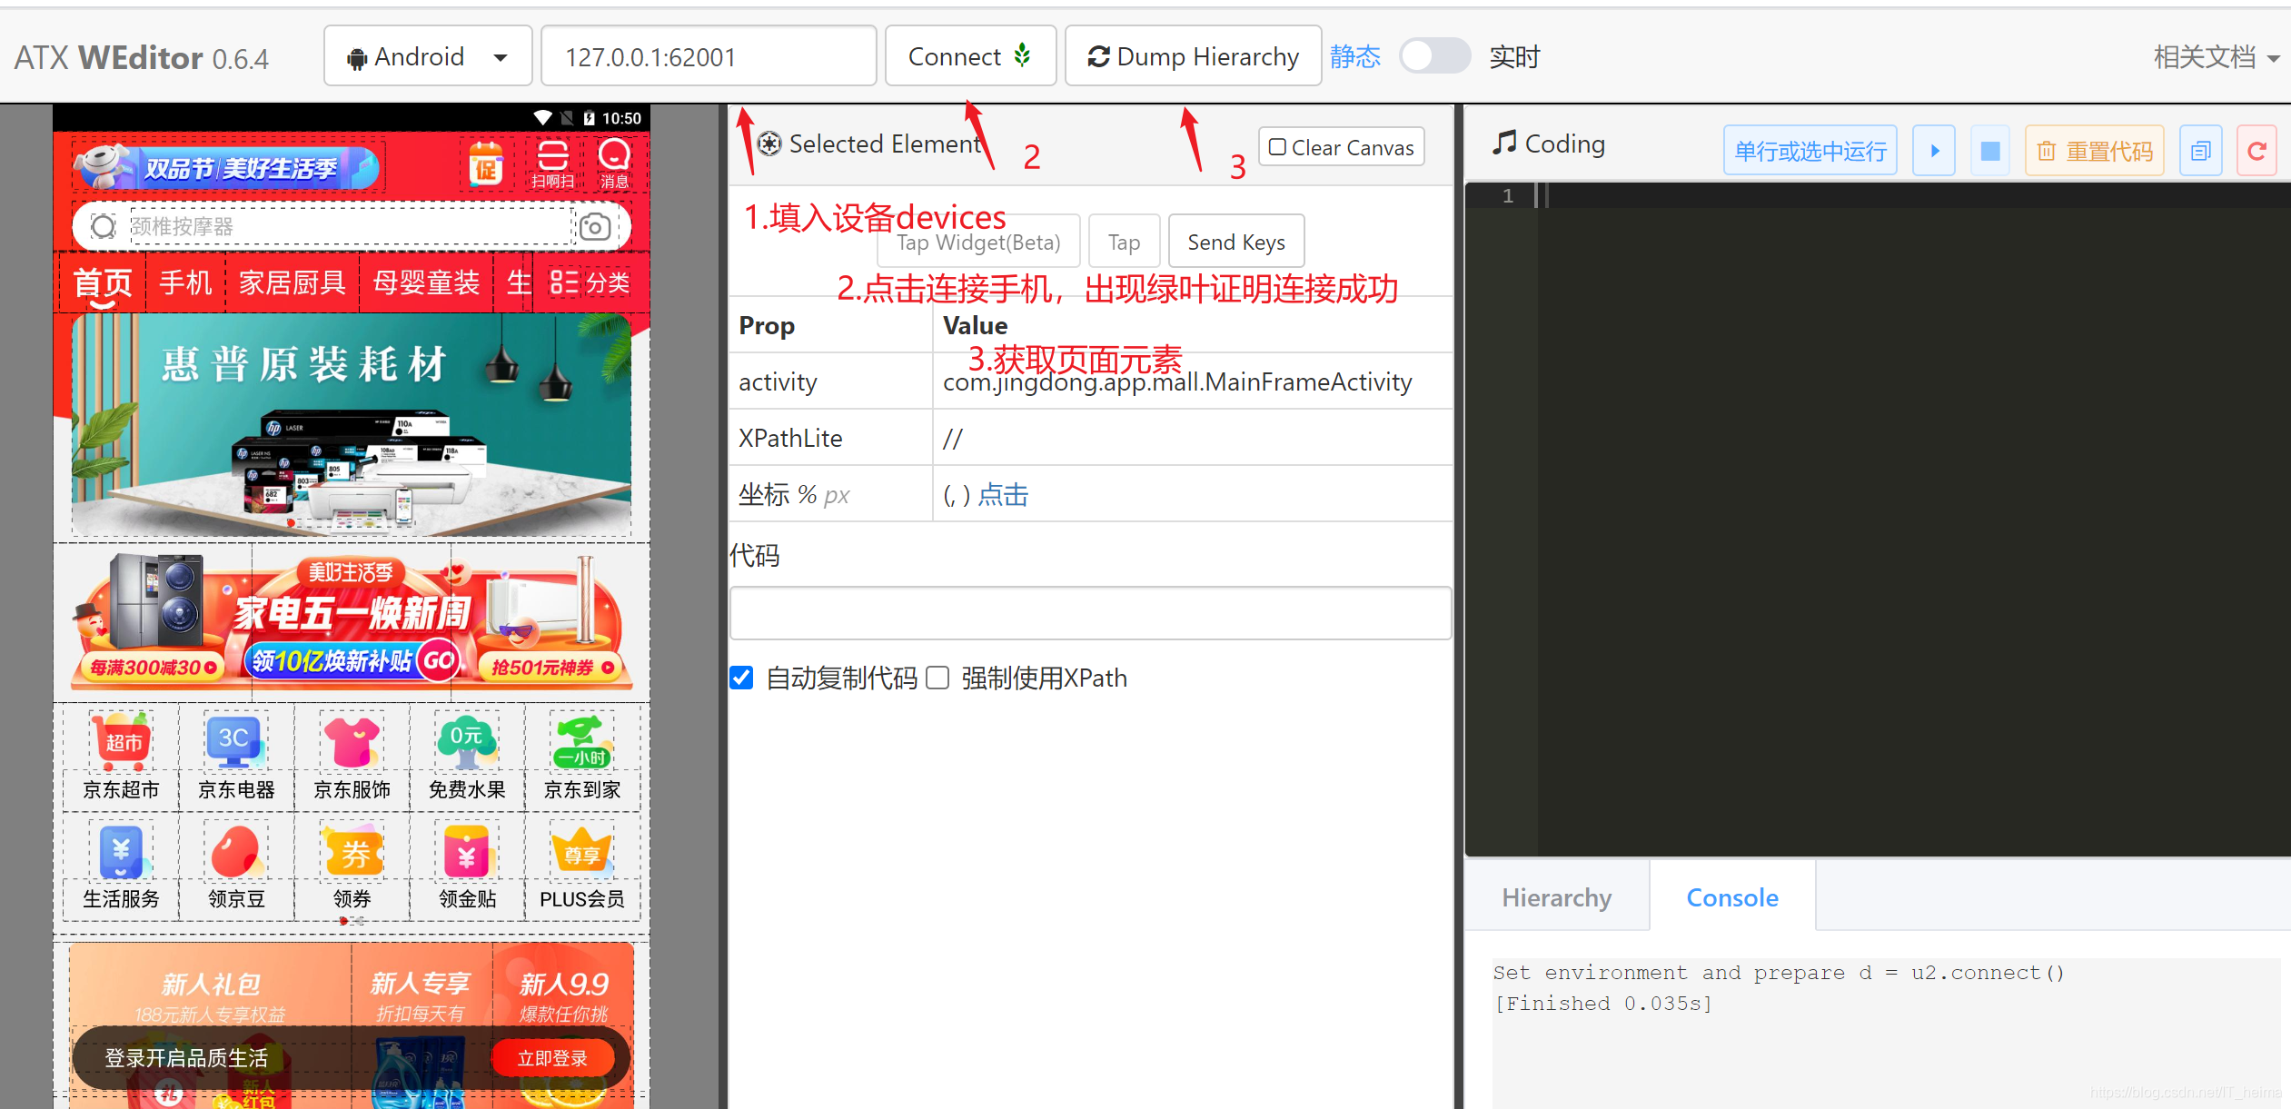The image size is (2291, 1109).
Task: Select the 手机 tab on phone
Action: (185, 283)
